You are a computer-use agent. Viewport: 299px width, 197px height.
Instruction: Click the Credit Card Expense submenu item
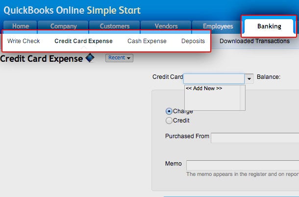tap(83, 41)
